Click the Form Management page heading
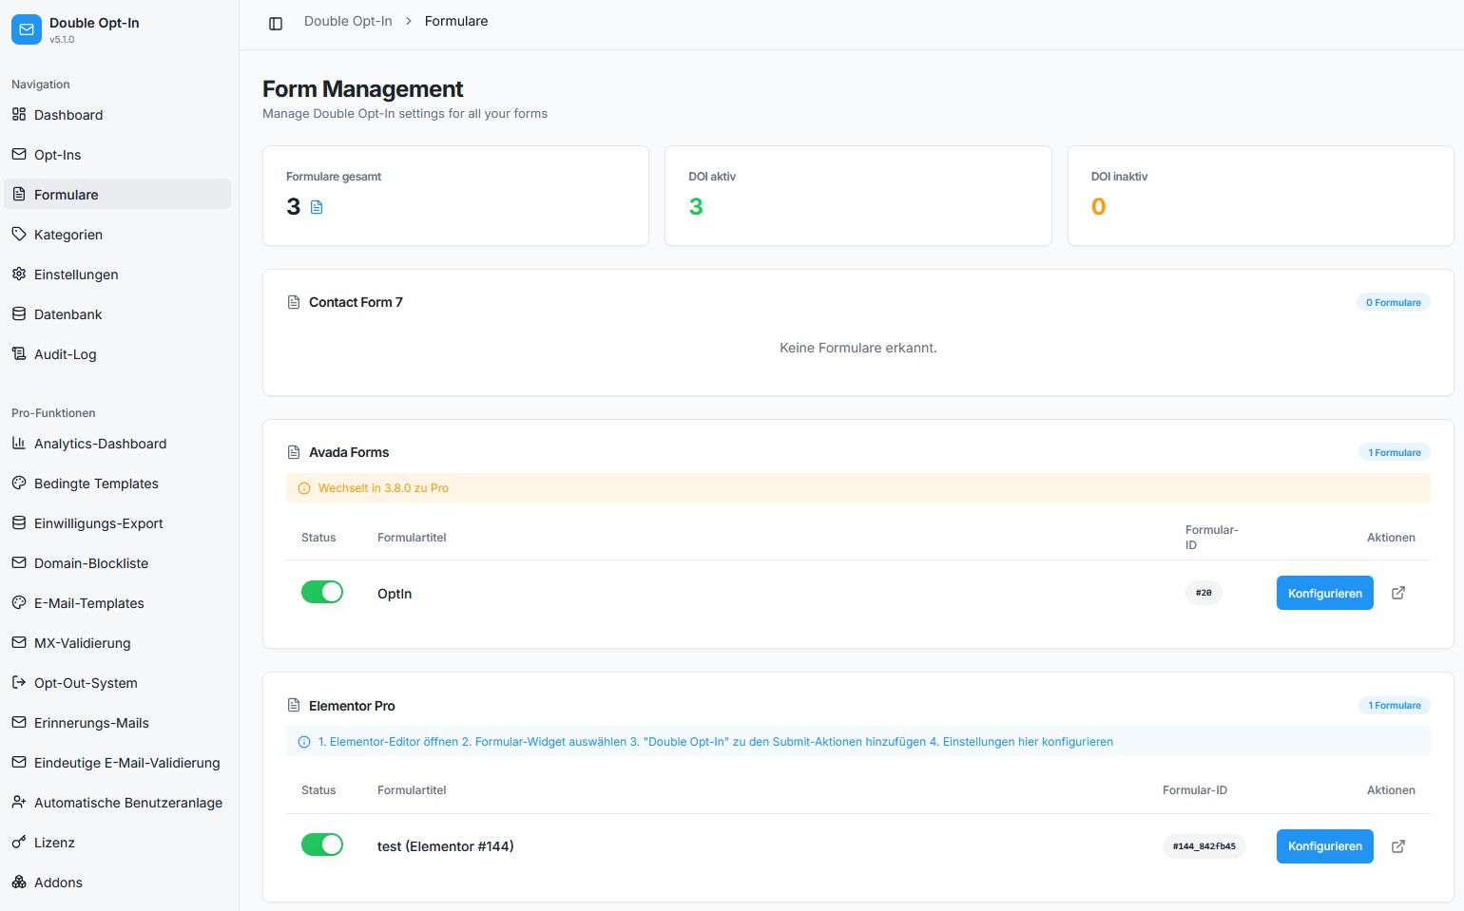This screenshot has width=1464, height=911. click(x=362, y=89)
